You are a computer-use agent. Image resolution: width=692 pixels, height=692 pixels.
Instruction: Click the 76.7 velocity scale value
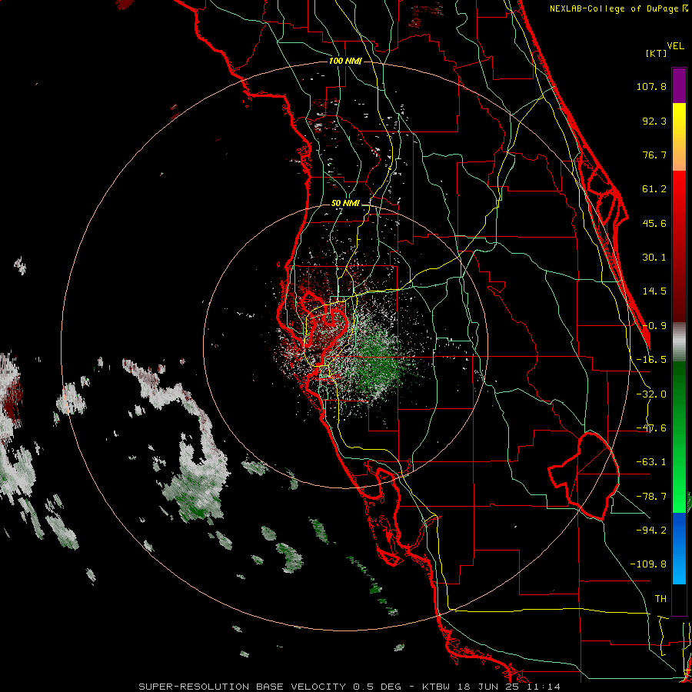[x=654, y=155]
